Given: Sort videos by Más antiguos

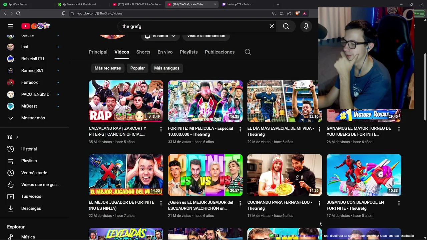Looking at the screenshot, I should (x=167, y=68).
